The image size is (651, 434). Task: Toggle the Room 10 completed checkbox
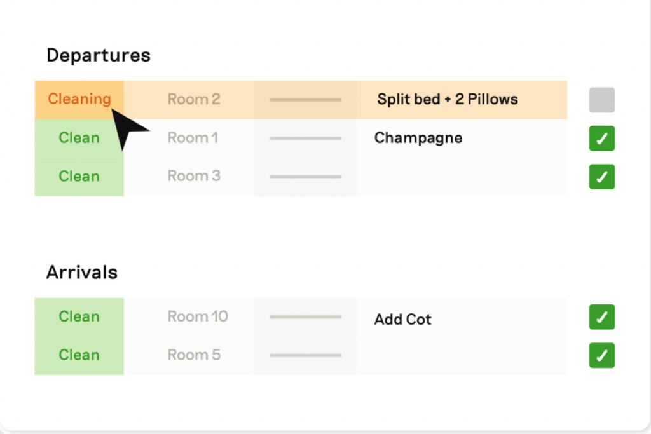pyautogui.click(x=601, y=317)
